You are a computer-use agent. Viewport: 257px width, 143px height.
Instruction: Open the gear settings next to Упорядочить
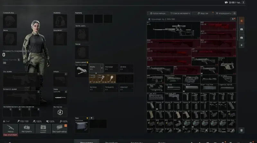(235, 13)
